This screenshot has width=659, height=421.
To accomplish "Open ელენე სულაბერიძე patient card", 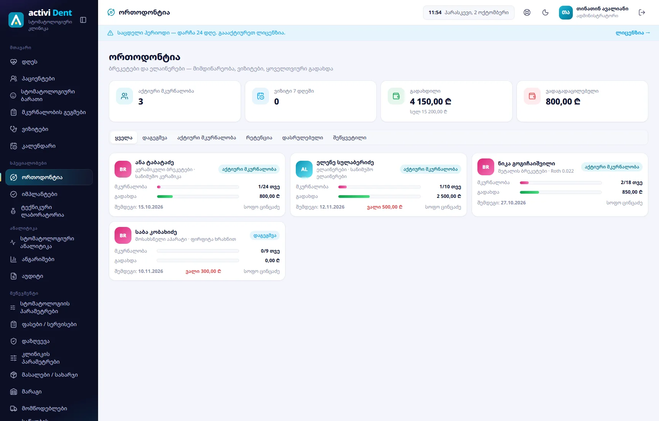I will tap(379, 184).
